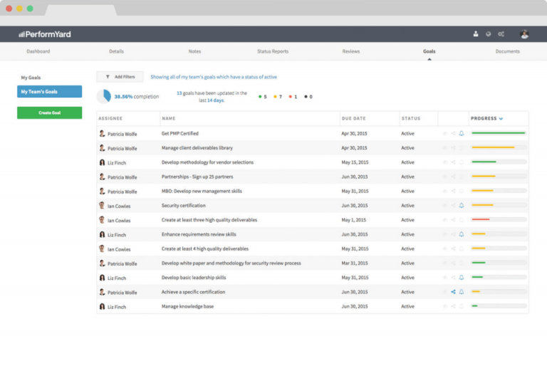Select My Goals in the sidebar

[x=29, y=78]
